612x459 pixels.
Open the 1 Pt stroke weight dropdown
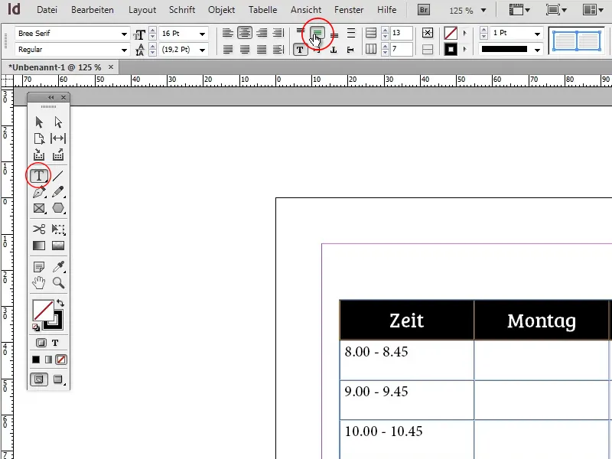(538, 34)
